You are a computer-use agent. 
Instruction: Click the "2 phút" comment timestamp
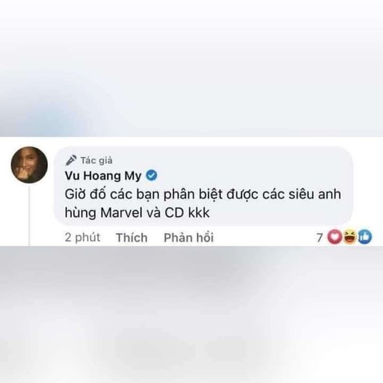(82, 237)
